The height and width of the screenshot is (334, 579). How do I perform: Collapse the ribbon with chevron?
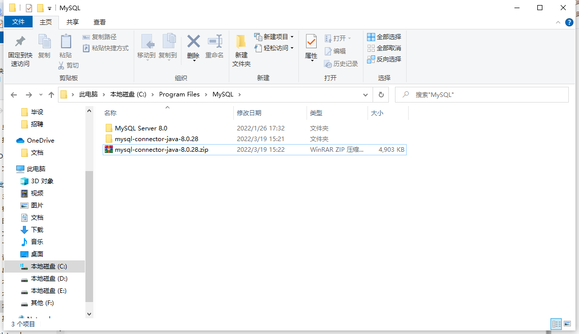[x=558, y=22]
